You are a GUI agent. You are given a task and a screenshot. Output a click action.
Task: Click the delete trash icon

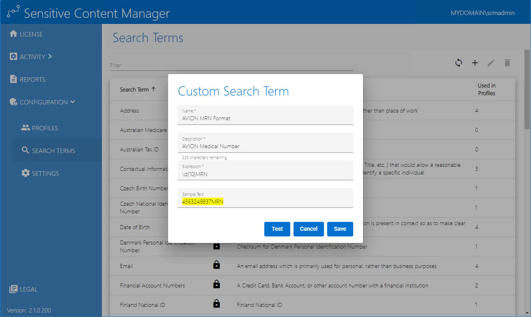507,63
